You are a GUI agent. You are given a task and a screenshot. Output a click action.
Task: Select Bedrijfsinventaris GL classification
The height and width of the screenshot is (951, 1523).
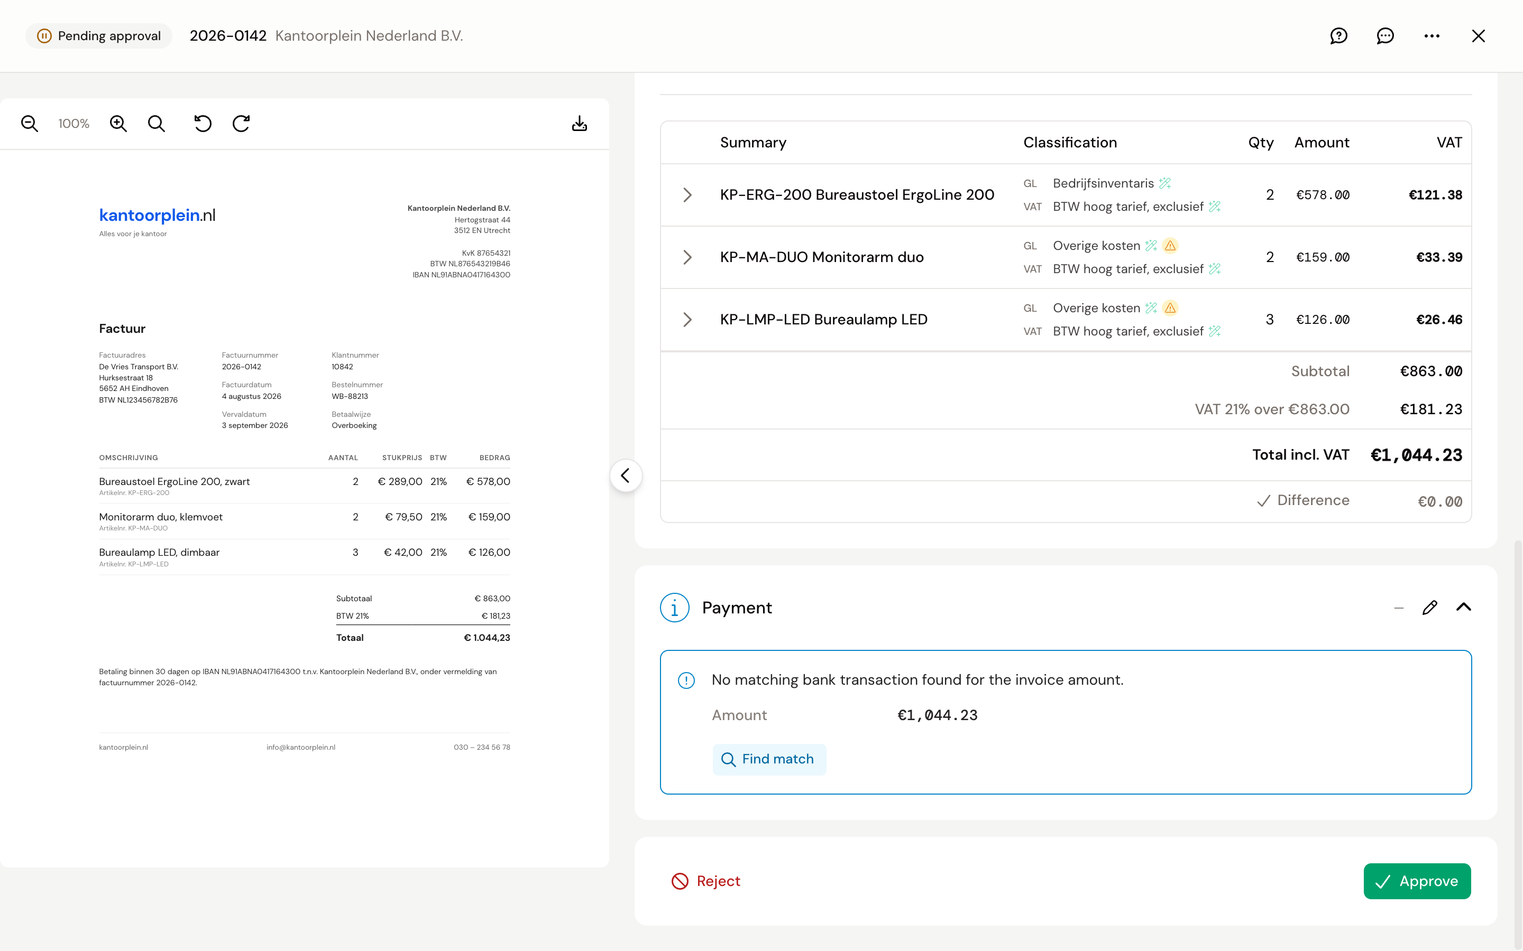(x=1103, y=183)
